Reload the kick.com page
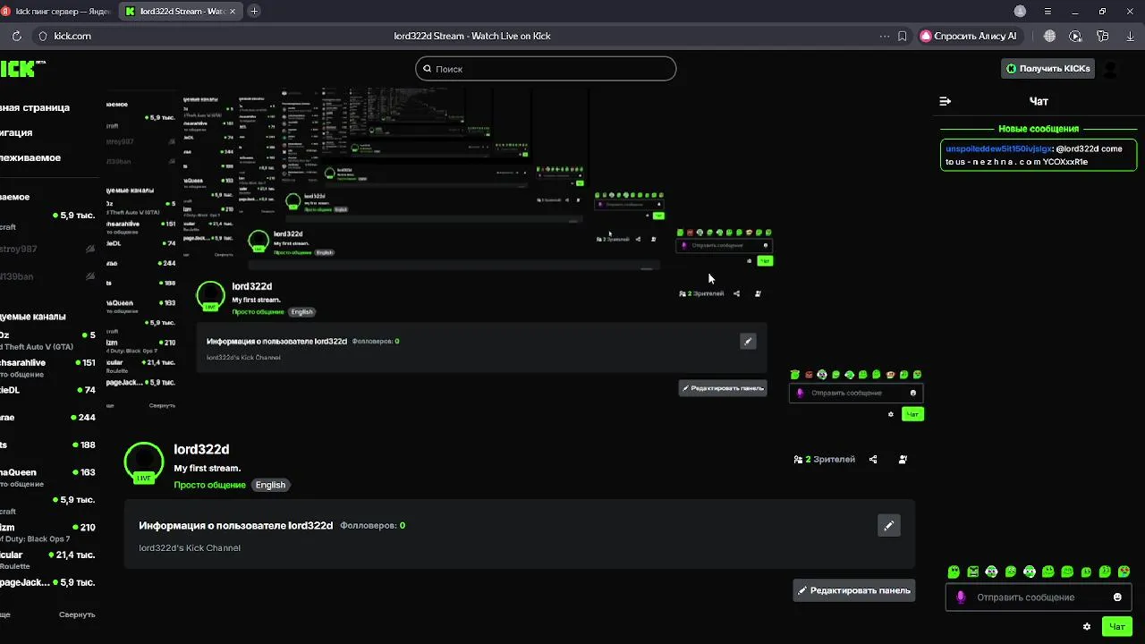Viewport: 1145px width, 644px height. point(16,36)
